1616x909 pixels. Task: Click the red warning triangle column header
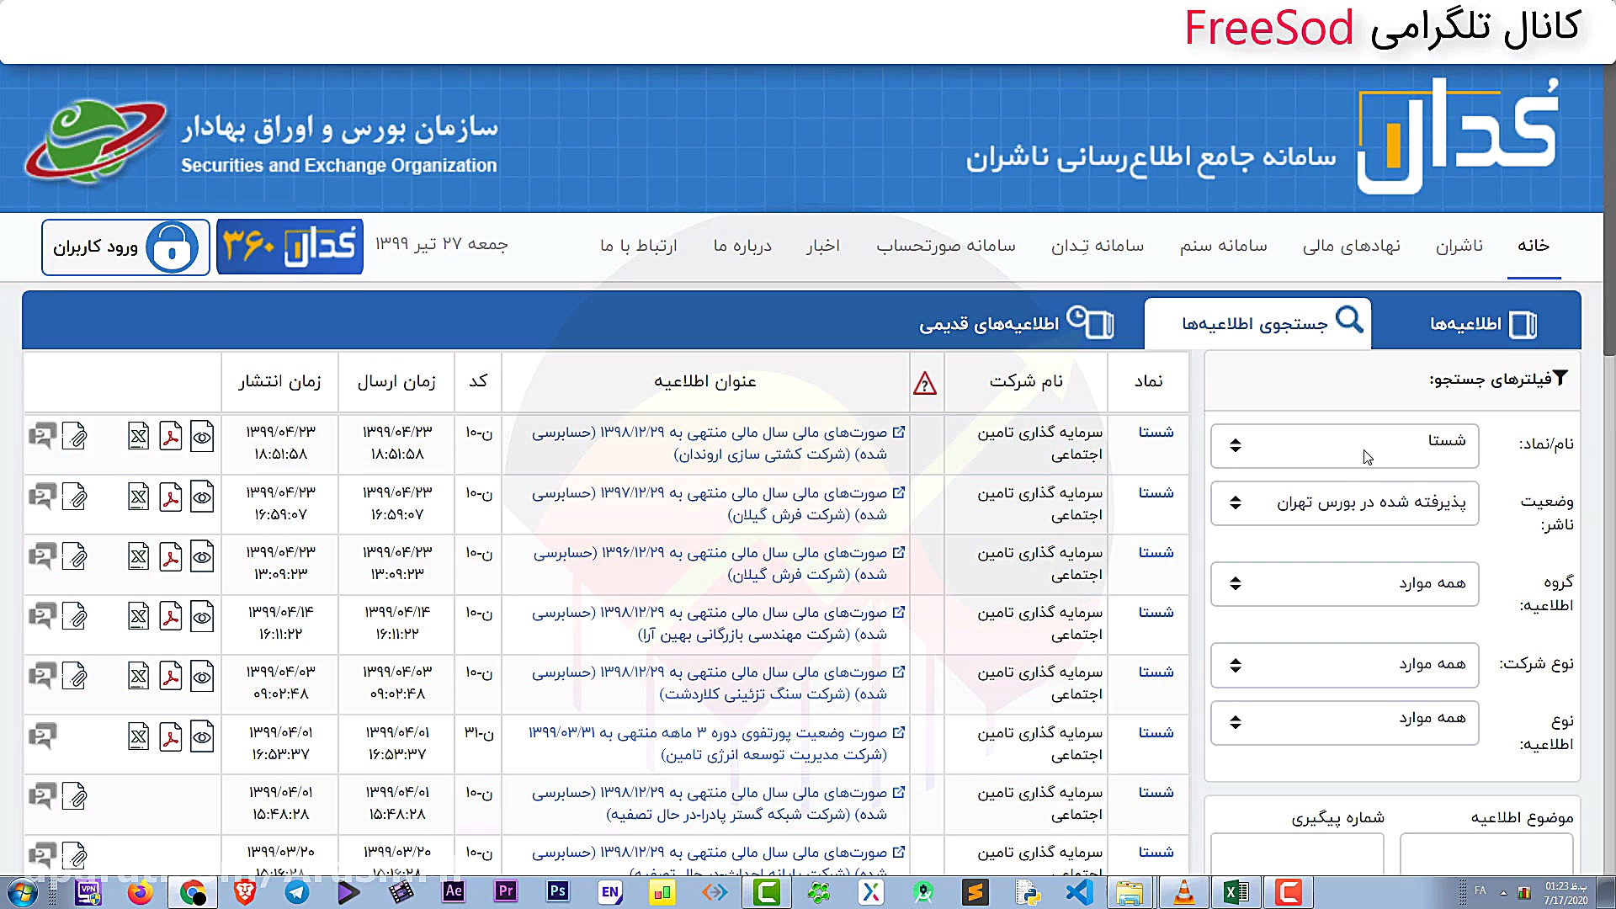pyautogui.click(x=926, y=383)
